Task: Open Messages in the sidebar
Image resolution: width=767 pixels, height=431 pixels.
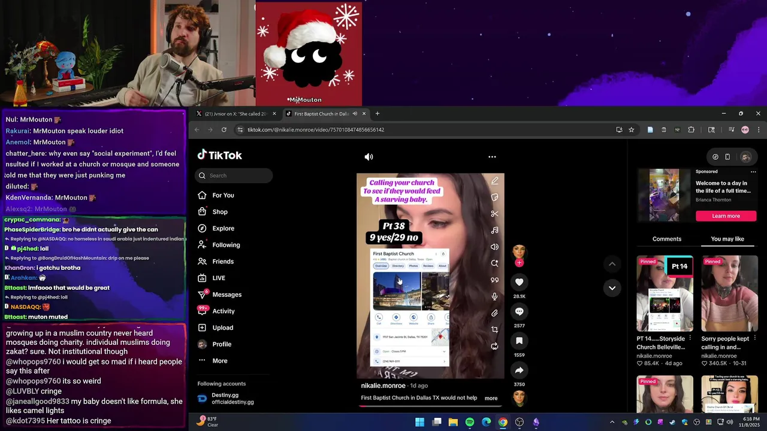Action: 227,295
